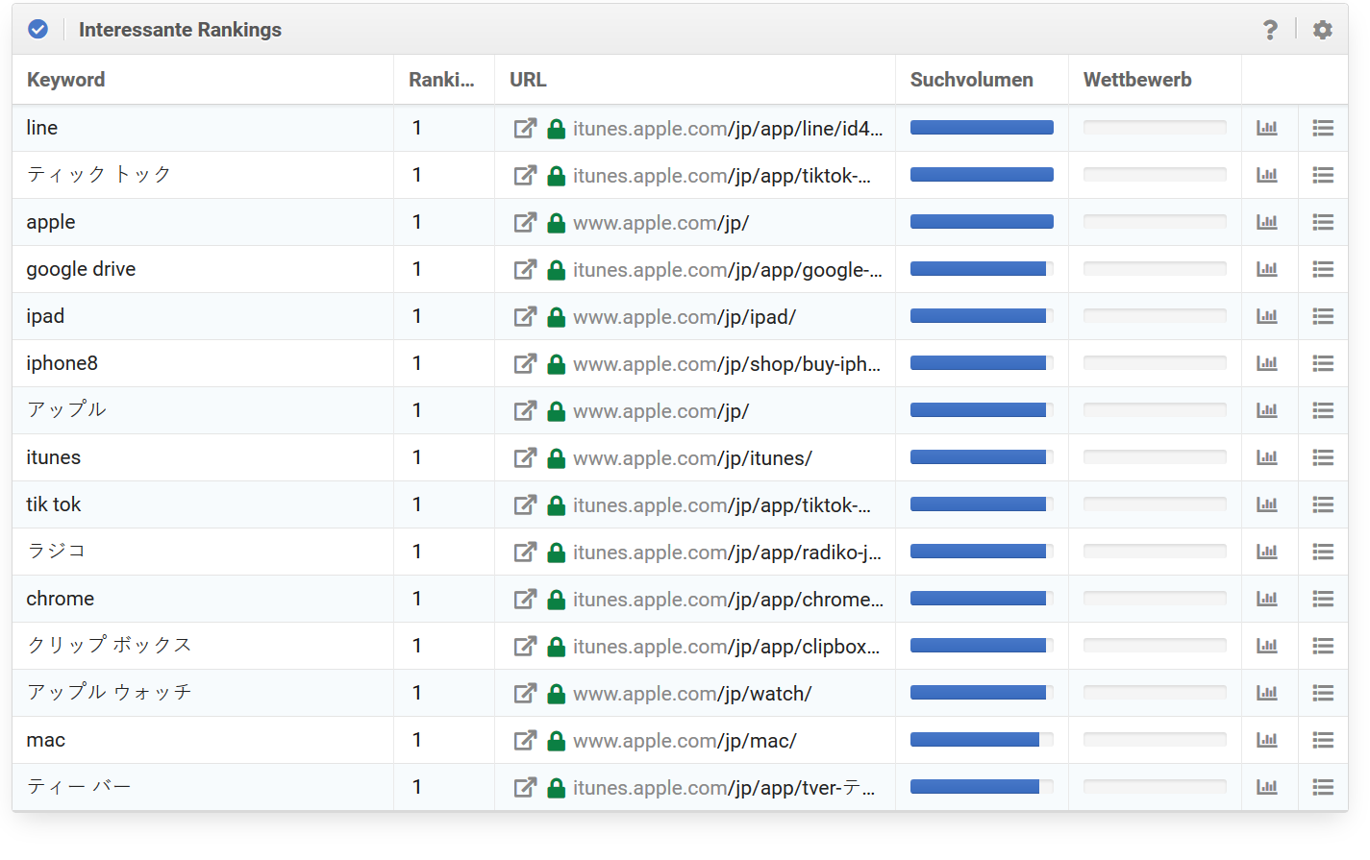
Task: Select the keyword text 'google drive'
Action: (x=81, y=269)
